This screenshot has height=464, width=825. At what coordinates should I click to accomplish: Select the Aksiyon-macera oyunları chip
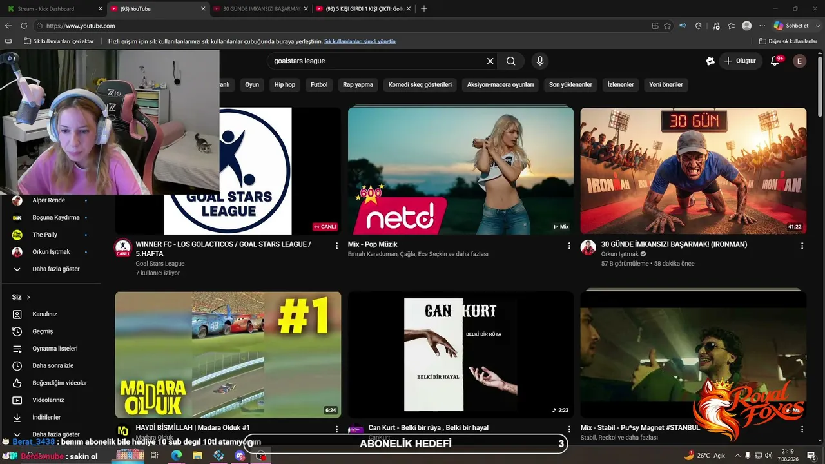coord(500,84)
